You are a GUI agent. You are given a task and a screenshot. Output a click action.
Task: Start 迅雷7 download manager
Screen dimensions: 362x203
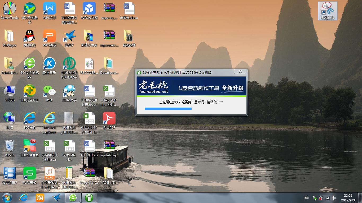(69, 36)
